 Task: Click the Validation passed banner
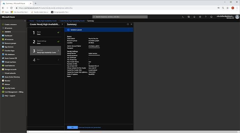coord(99,30)
